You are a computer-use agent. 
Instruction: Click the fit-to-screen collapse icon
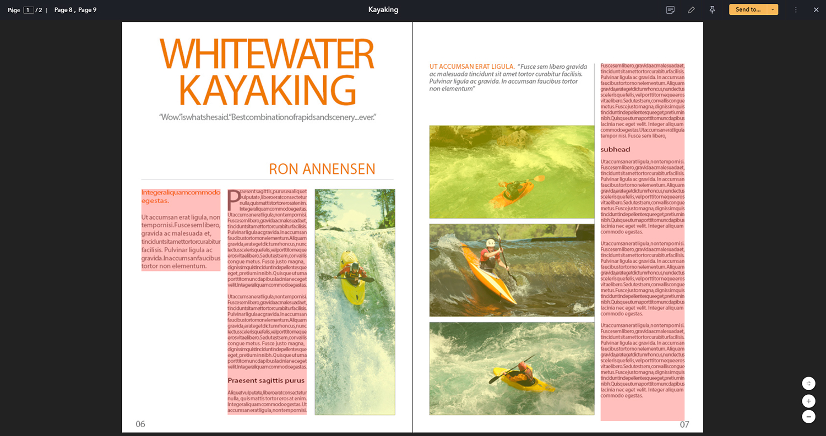(808, 383)
